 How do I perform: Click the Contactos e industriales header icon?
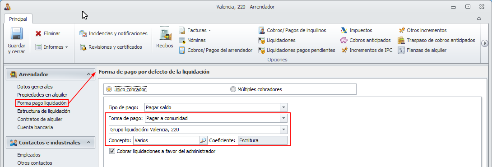point(13,143)
